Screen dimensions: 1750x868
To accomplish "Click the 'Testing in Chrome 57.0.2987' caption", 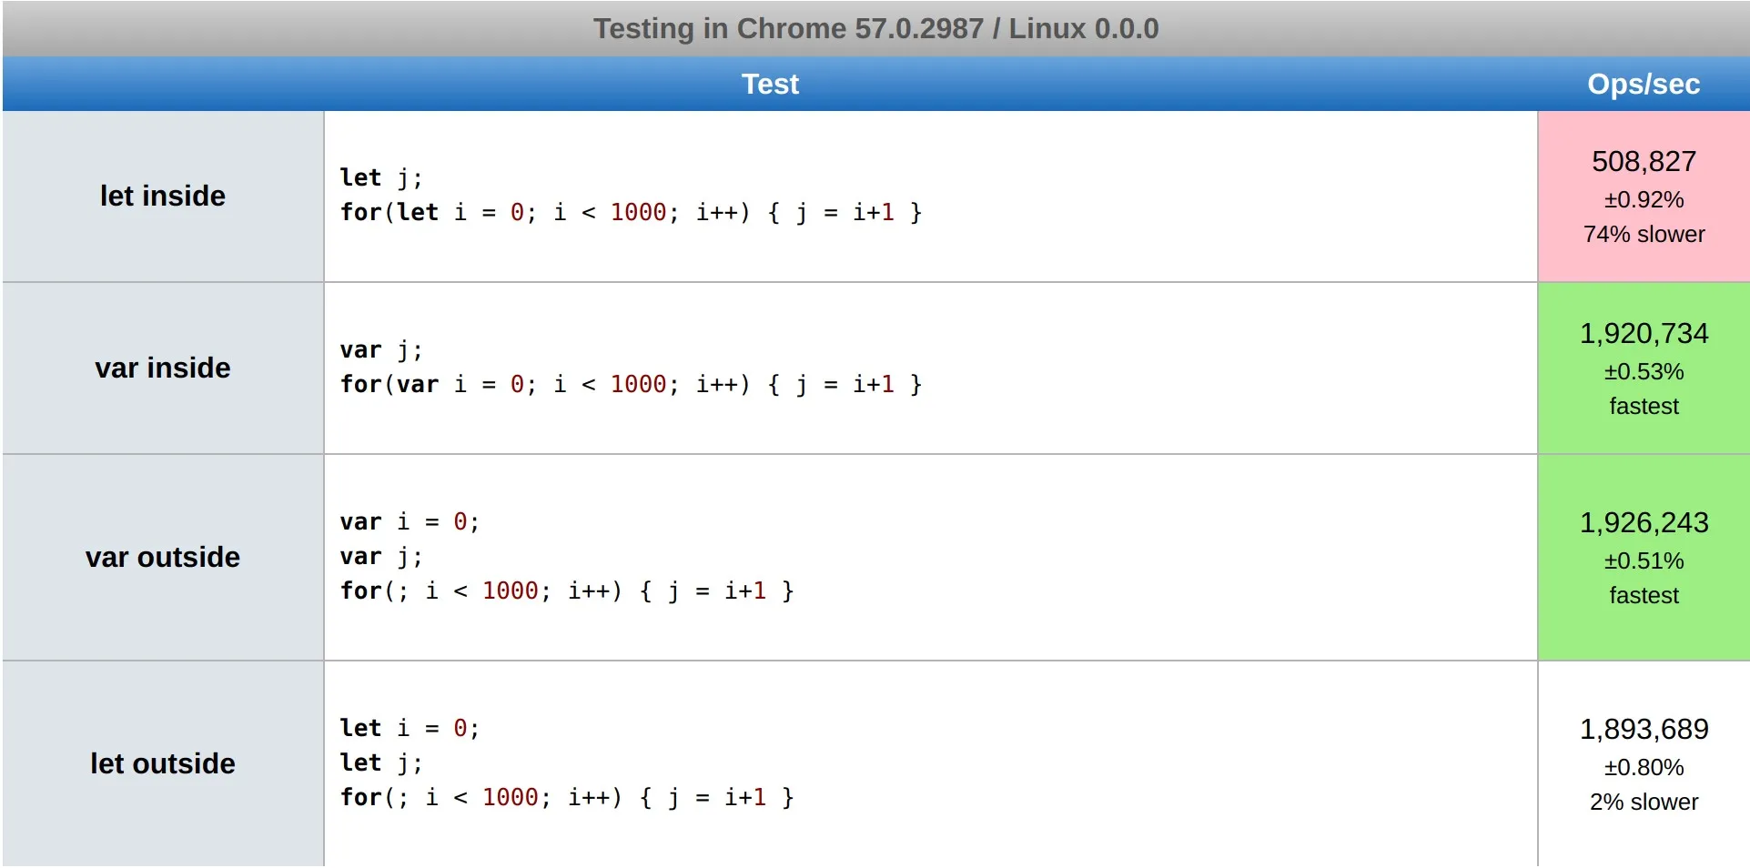I will (875, 28).
